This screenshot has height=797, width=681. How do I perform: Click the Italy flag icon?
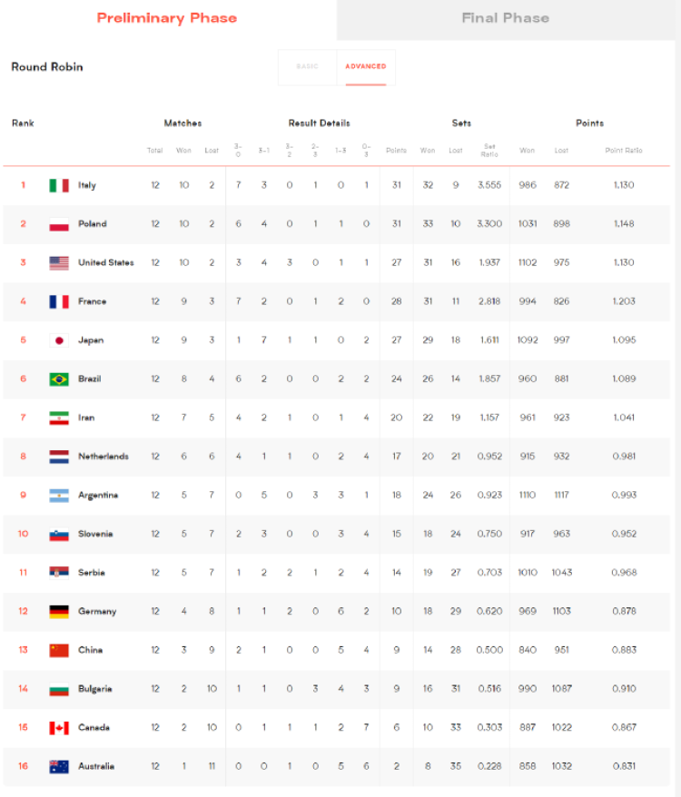click(x=59, y=185)
